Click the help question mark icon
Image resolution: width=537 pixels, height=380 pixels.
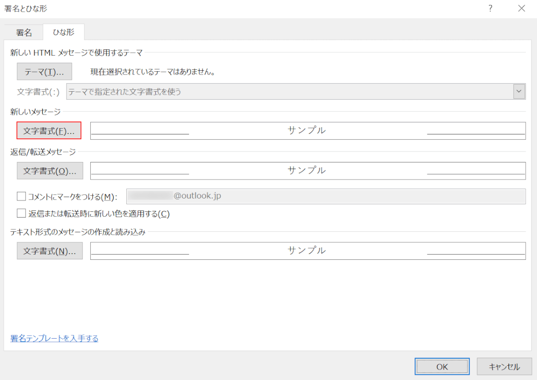click(490, 9)
